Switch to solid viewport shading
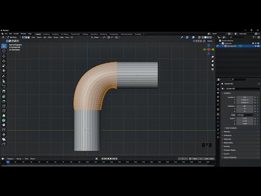Image resolution: width=261 pixels, height=196 pixels. pyautogui.click(x=206, y=37)
